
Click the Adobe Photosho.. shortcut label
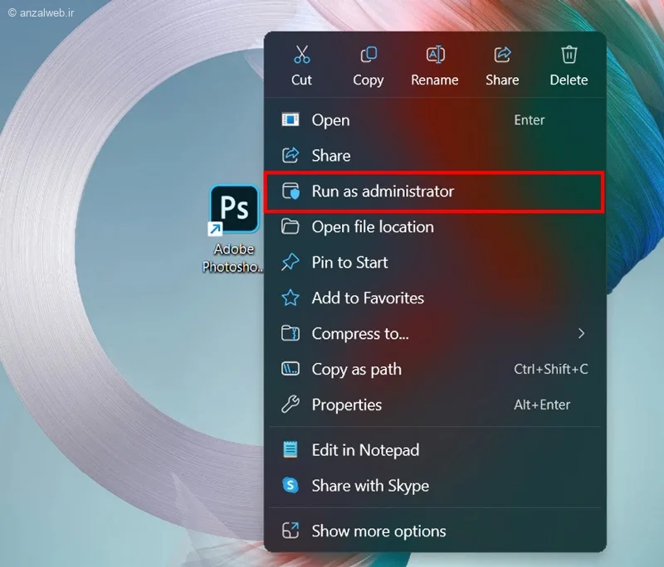tap(233, 258)
